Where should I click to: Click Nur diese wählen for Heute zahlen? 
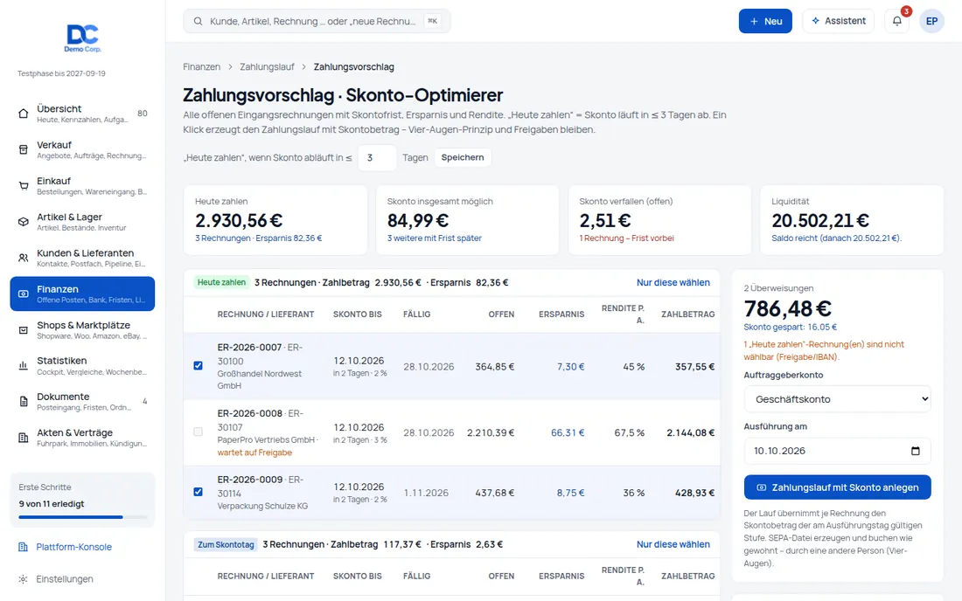click(x=673, y=282)
